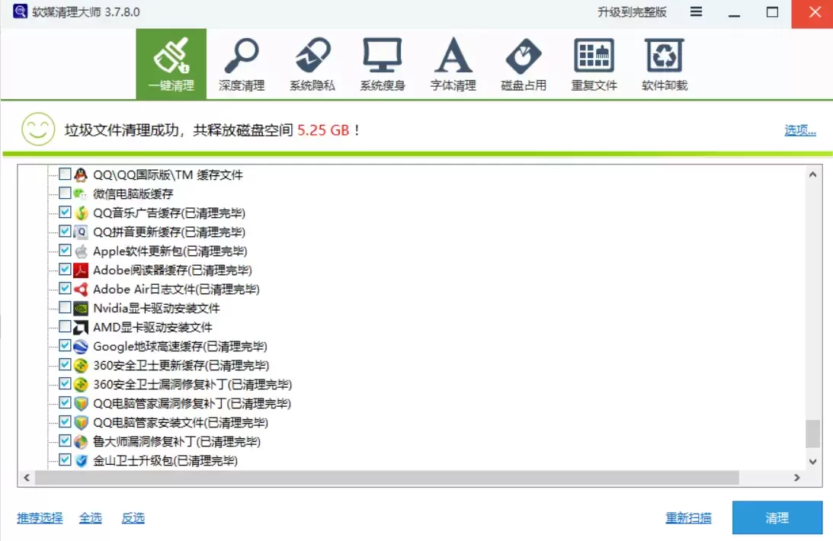
Task: Open the 软件卸载 uninstall tool
Action: 665,64
